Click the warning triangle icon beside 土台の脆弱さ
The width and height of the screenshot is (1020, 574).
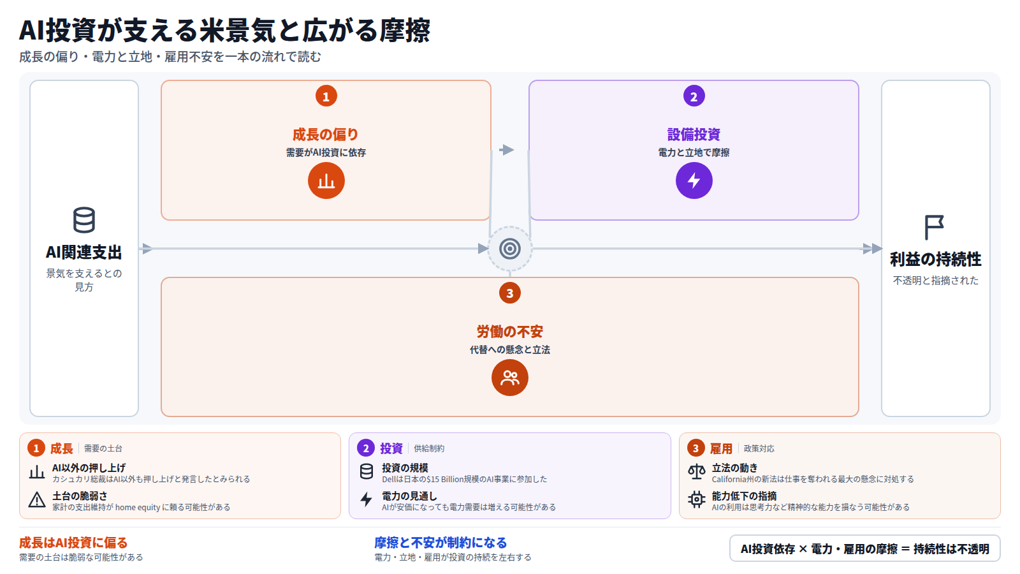pyautogui.click(x=37, y=500)
